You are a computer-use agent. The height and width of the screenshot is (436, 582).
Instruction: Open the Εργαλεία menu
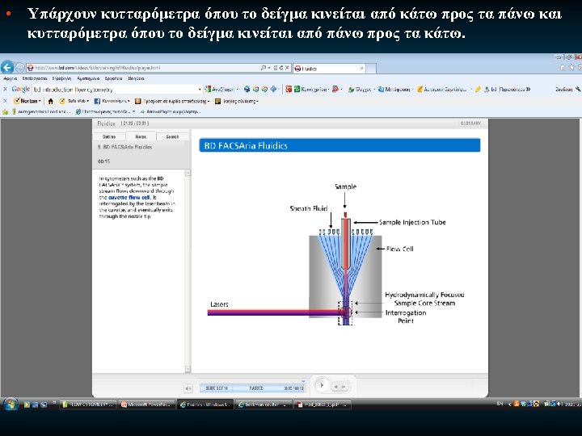(x=113, y=78)
